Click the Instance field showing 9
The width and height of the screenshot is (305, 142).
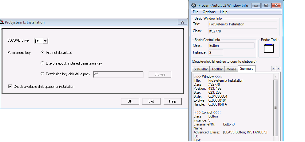click(x=216, y=53)
